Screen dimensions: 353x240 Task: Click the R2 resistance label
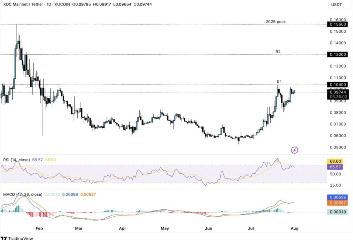(x=278, y=52)
